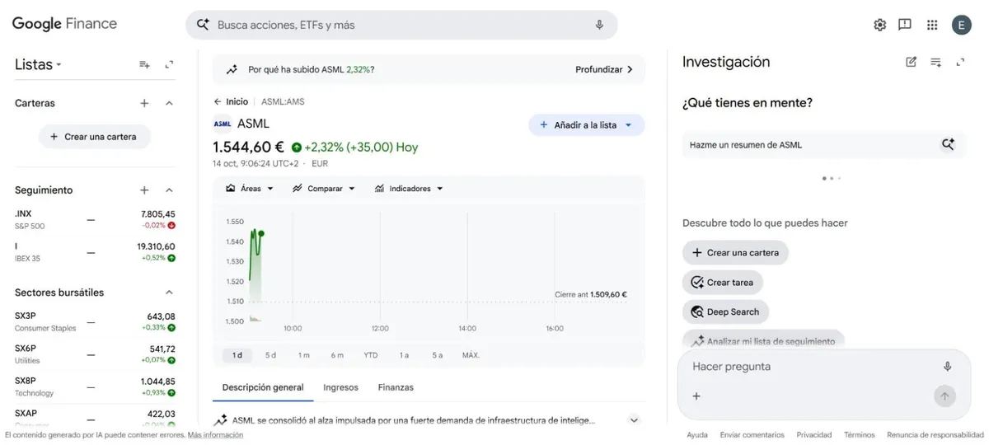Image resolution: width=989 pixels, height=445 pixels.
Task: Click sparkle search icon next to ASML summary
Action: pos(948,144)
